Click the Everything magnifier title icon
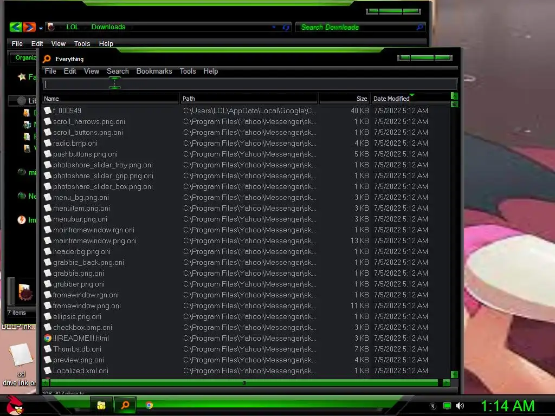Screen dimensions: 555x416 pos(47,59)
